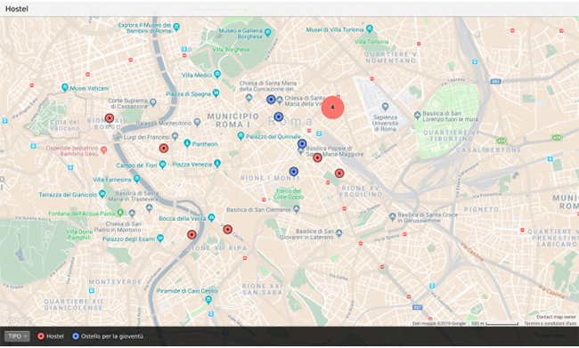The width and height of the screenshot is (579, 348).
Task: Click the red cluster marker labeled 4
Action: click(x=332, y=108)
